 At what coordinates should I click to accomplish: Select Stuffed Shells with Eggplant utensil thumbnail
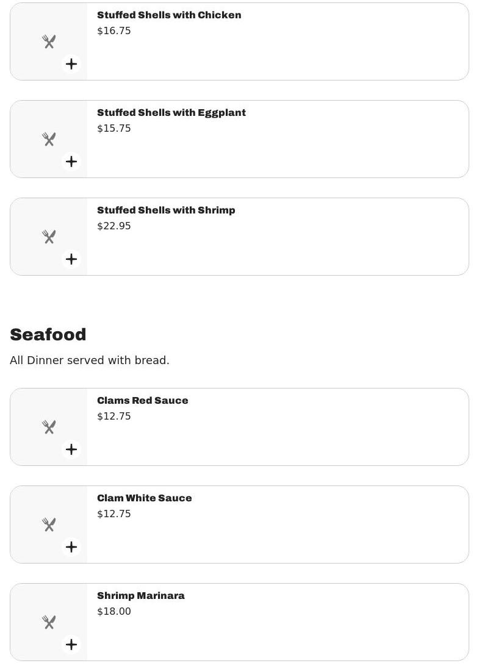[x=49, y=139]
